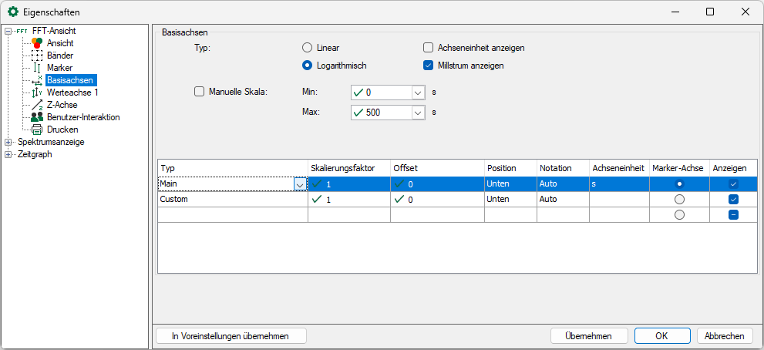This screenshot has width=764, height=350.
Task: Click the Z-Achse tree icon
Action: tap(37, 105)
